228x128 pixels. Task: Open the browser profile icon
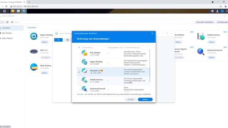click(x=226, y=6)
